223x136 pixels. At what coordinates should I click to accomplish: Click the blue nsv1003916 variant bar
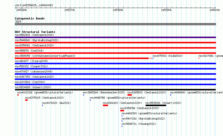[115, 84]
